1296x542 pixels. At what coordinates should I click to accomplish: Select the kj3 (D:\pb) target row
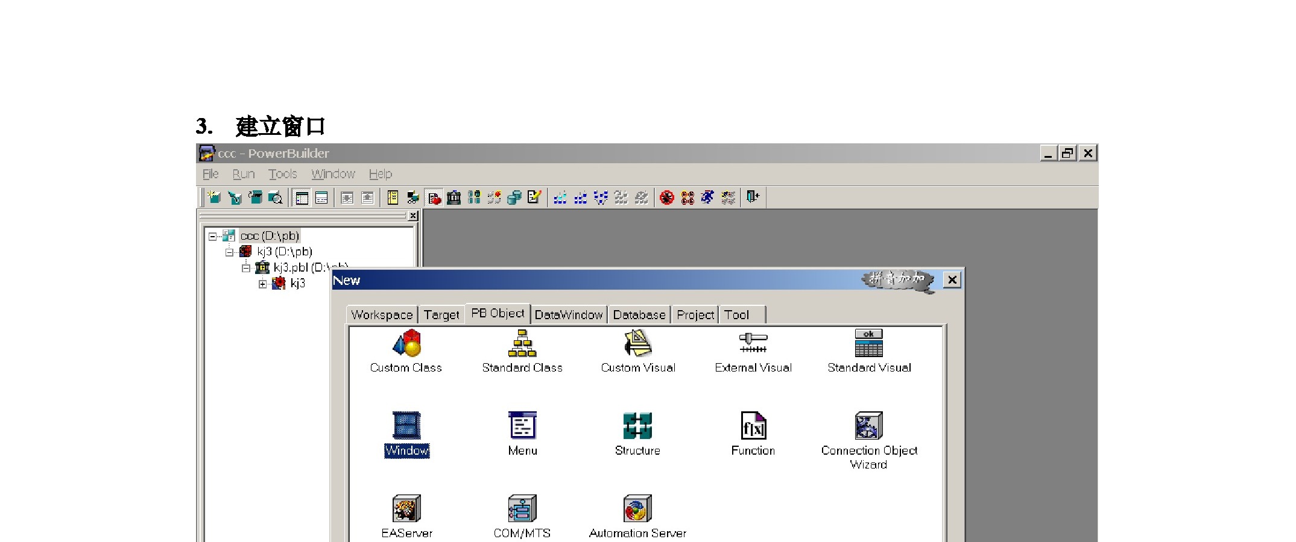pyautogui.click(x=285, y=252)
